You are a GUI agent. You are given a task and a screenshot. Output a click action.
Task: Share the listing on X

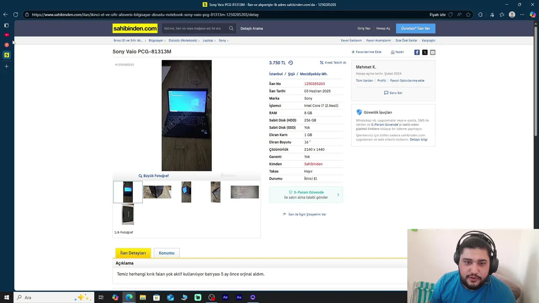pos(425,52)
